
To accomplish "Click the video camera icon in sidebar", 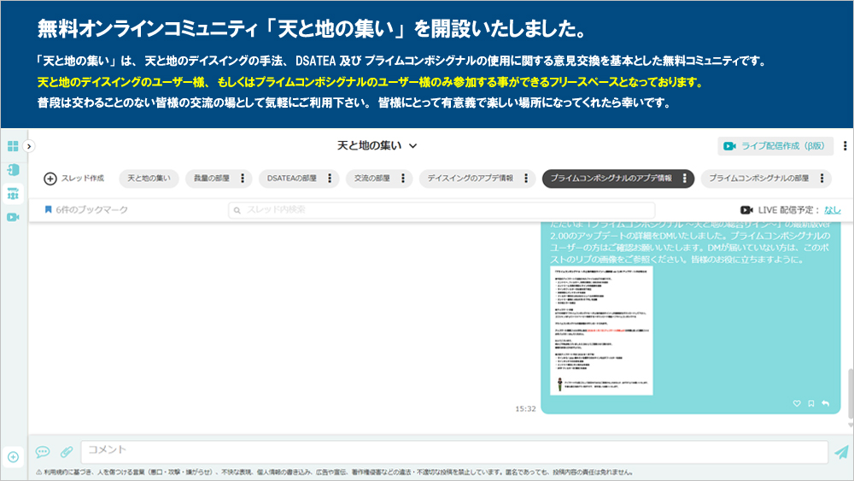I will pos(13,217).
